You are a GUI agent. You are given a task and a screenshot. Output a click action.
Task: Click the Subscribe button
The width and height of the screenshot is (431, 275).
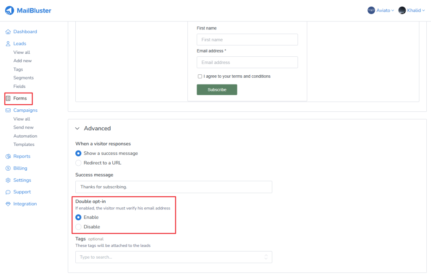tap(217, 89)
